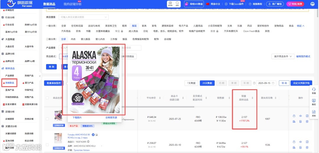Toggle the select-all table header checkbox
Screen dimensions: 319x153
pos(47,98)
